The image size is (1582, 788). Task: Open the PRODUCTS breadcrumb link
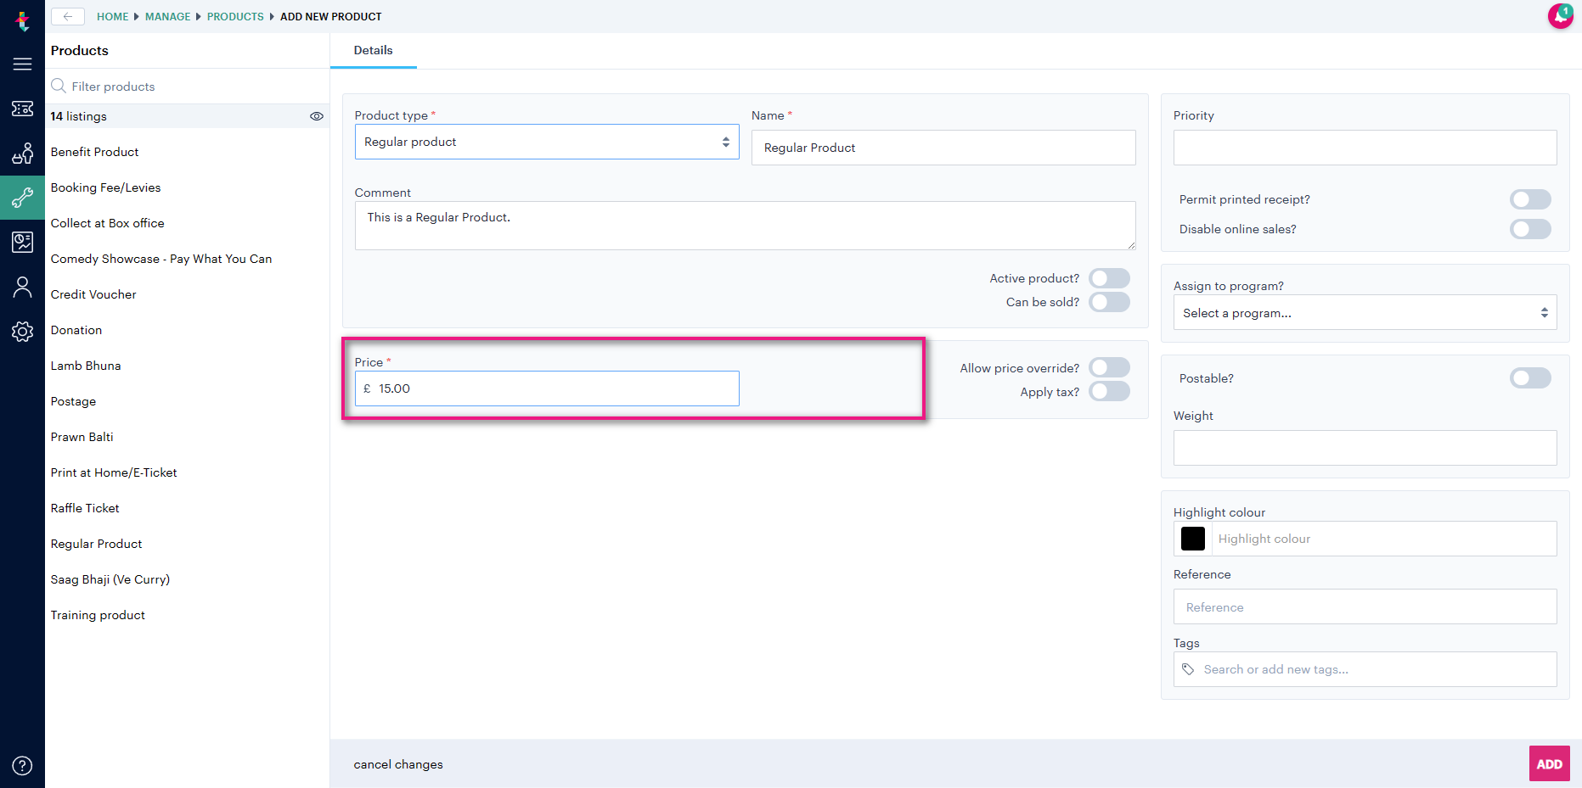click(x=235, y=16)
